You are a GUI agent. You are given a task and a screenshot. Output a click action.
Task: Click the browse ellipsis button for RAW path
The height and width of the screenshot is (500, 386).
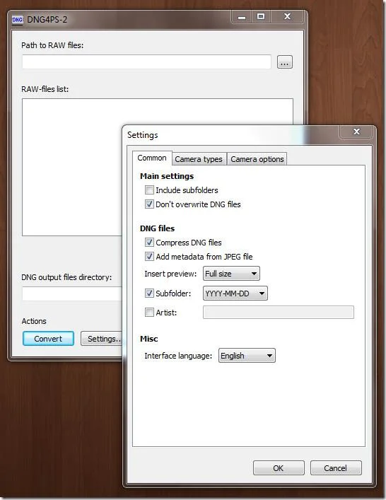(285, 62)
